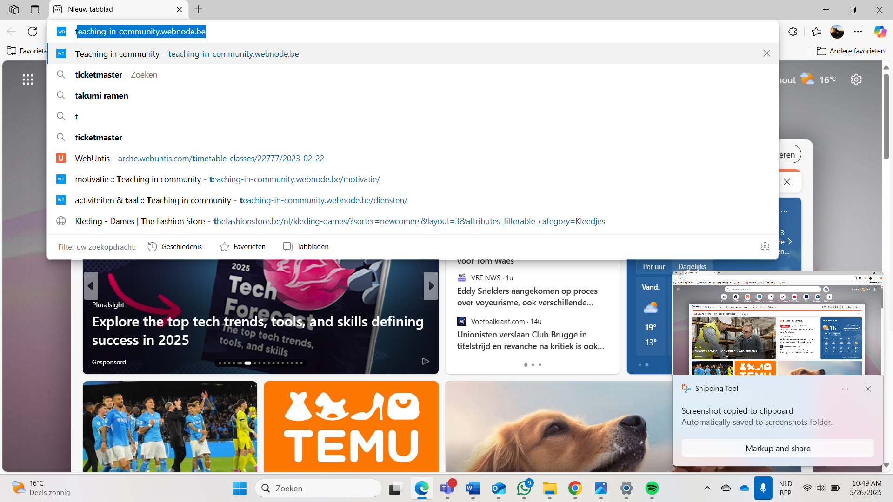Viewport: 893px width, 502px height.
Task: Open the Kleding Dames Fashion Store suggestion
Action: coord(413,221)
